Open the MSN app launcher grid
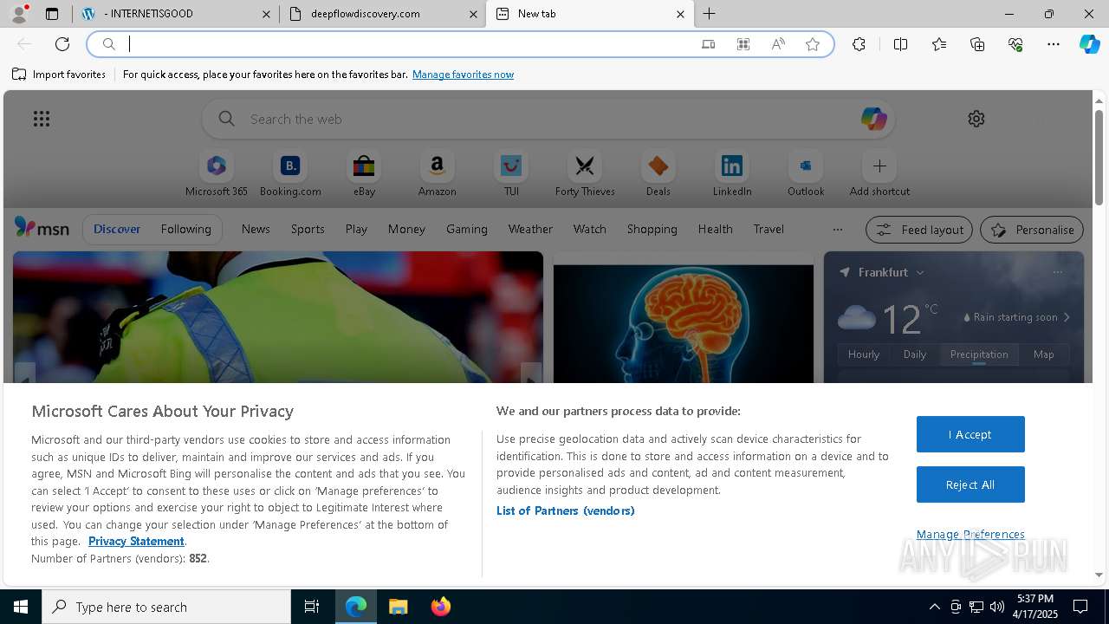The height and width of the screenshot is (624, 1109). point(42,119)
